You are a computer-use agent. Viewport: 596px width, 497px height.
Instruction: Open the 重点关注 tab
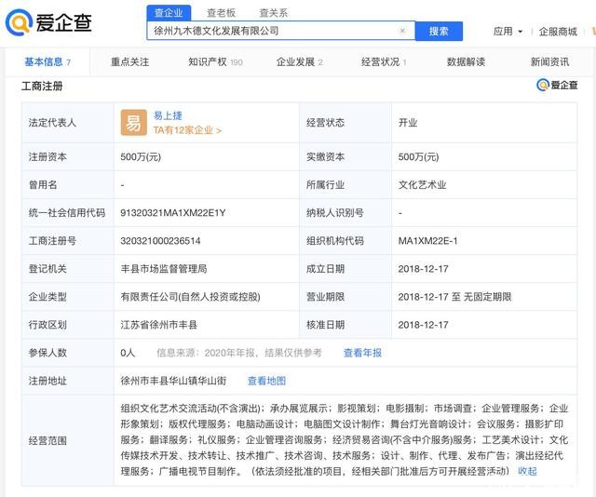click(130, 62)
